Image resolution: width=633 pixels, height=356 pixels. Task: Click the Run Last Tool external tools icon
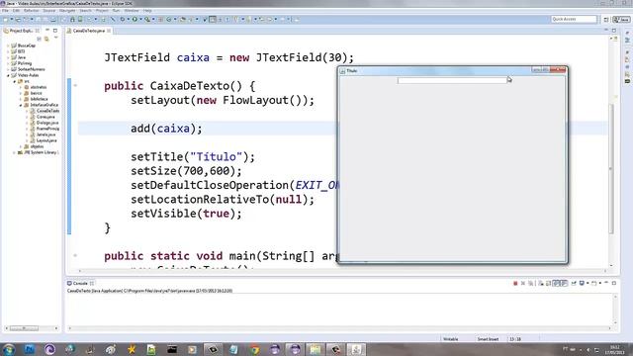147,19
